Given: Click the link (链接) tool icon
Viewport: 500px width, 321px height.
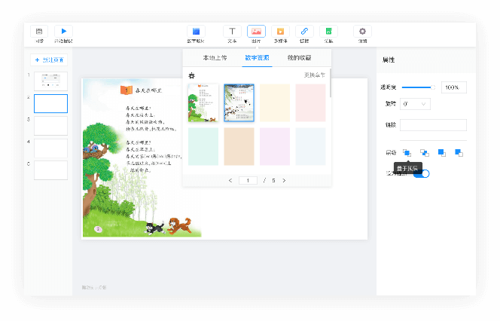Looking at the screenshot, I should 304,32.
